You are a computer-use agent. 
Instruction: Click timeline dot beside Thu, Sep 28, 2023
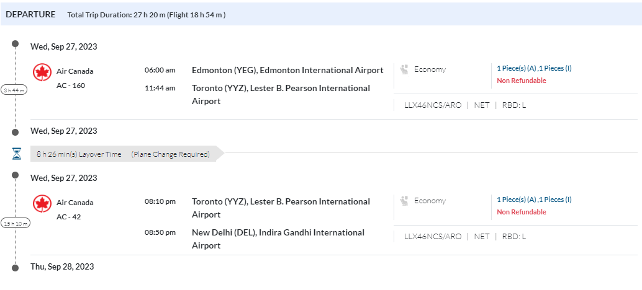click(15, 267)
